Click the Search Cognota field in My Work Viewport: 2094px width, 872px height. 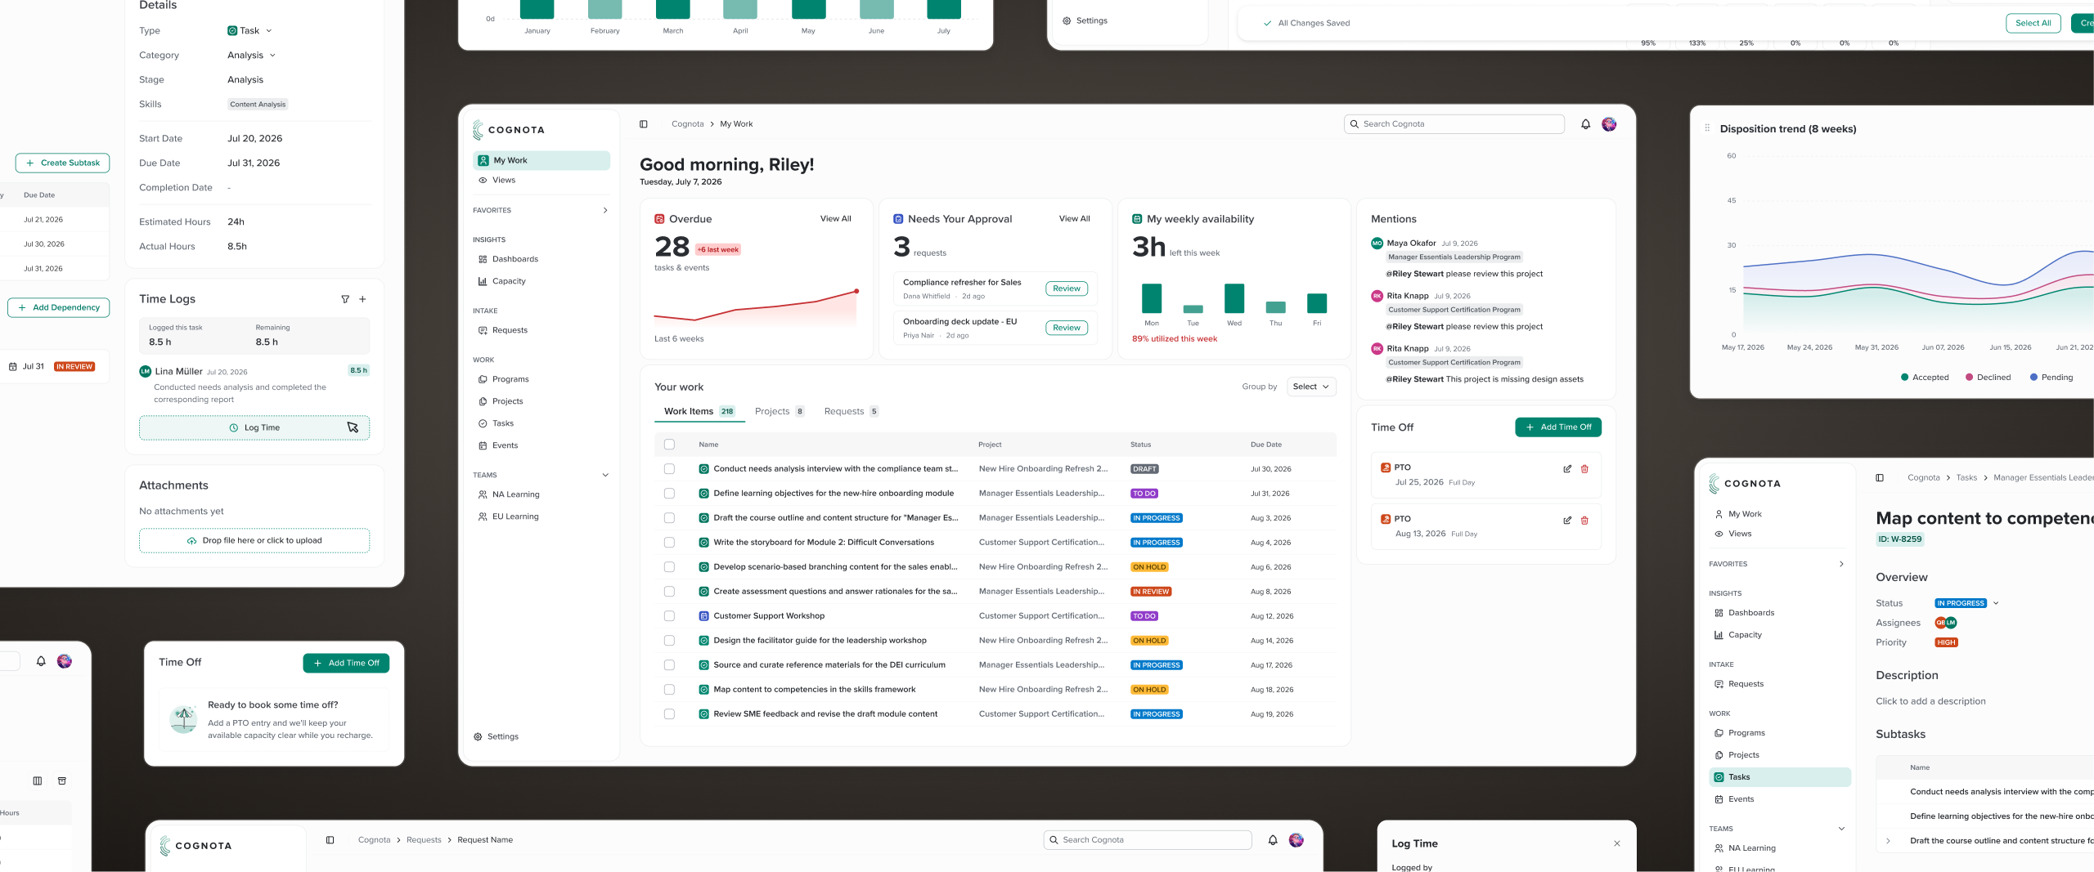click(1454, 124)
